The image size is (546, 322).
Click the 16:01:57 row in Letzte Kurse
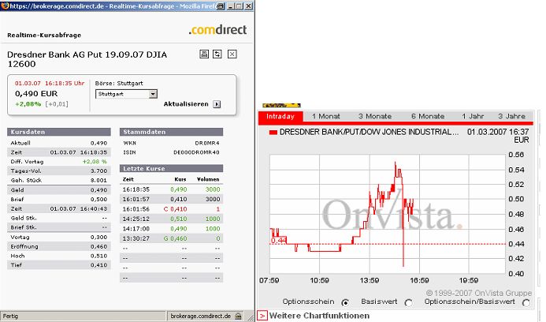point(171,199)
